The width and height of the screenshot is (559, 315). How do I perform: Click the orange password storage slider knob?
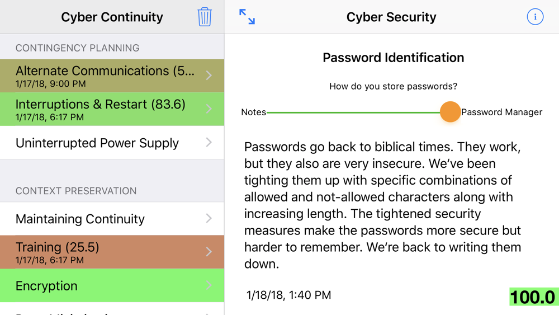pyautogui.click(x=450, y=112)
